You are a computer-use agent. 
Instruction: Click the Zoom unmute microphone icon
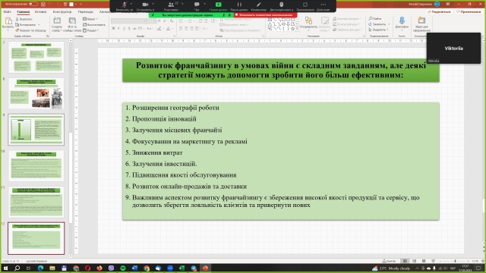click(x=125, y=5)
